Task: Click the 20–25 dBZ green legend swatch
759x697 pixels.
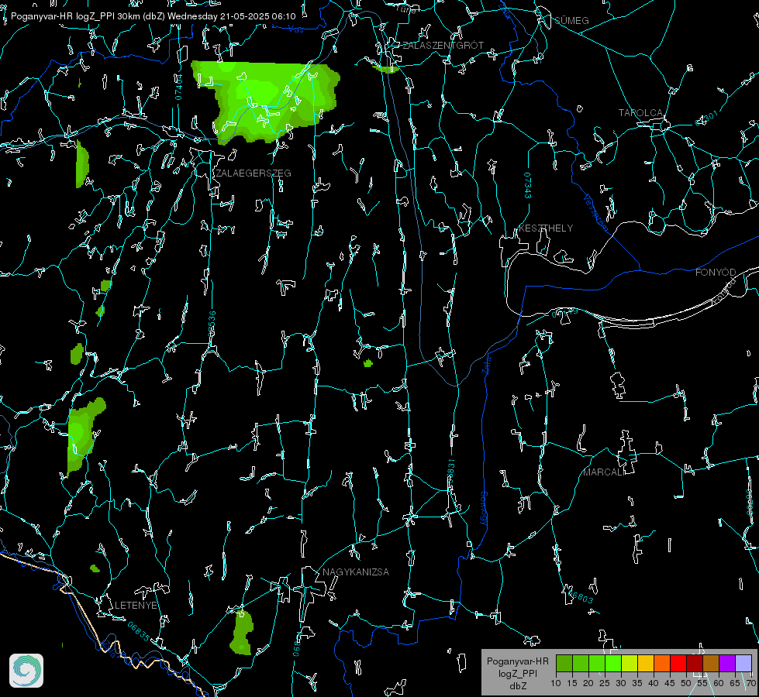Action: tap(597, 663)
